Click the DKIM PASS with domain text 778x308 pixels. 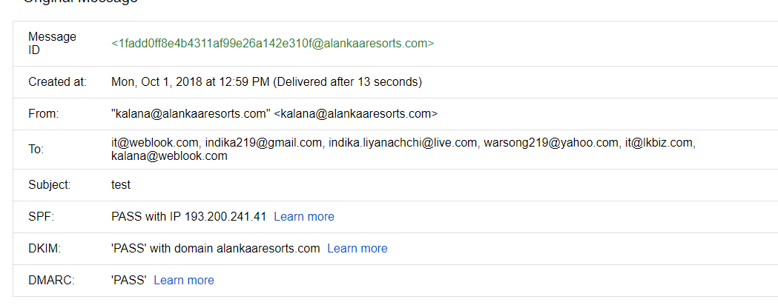tap(215, 249)
